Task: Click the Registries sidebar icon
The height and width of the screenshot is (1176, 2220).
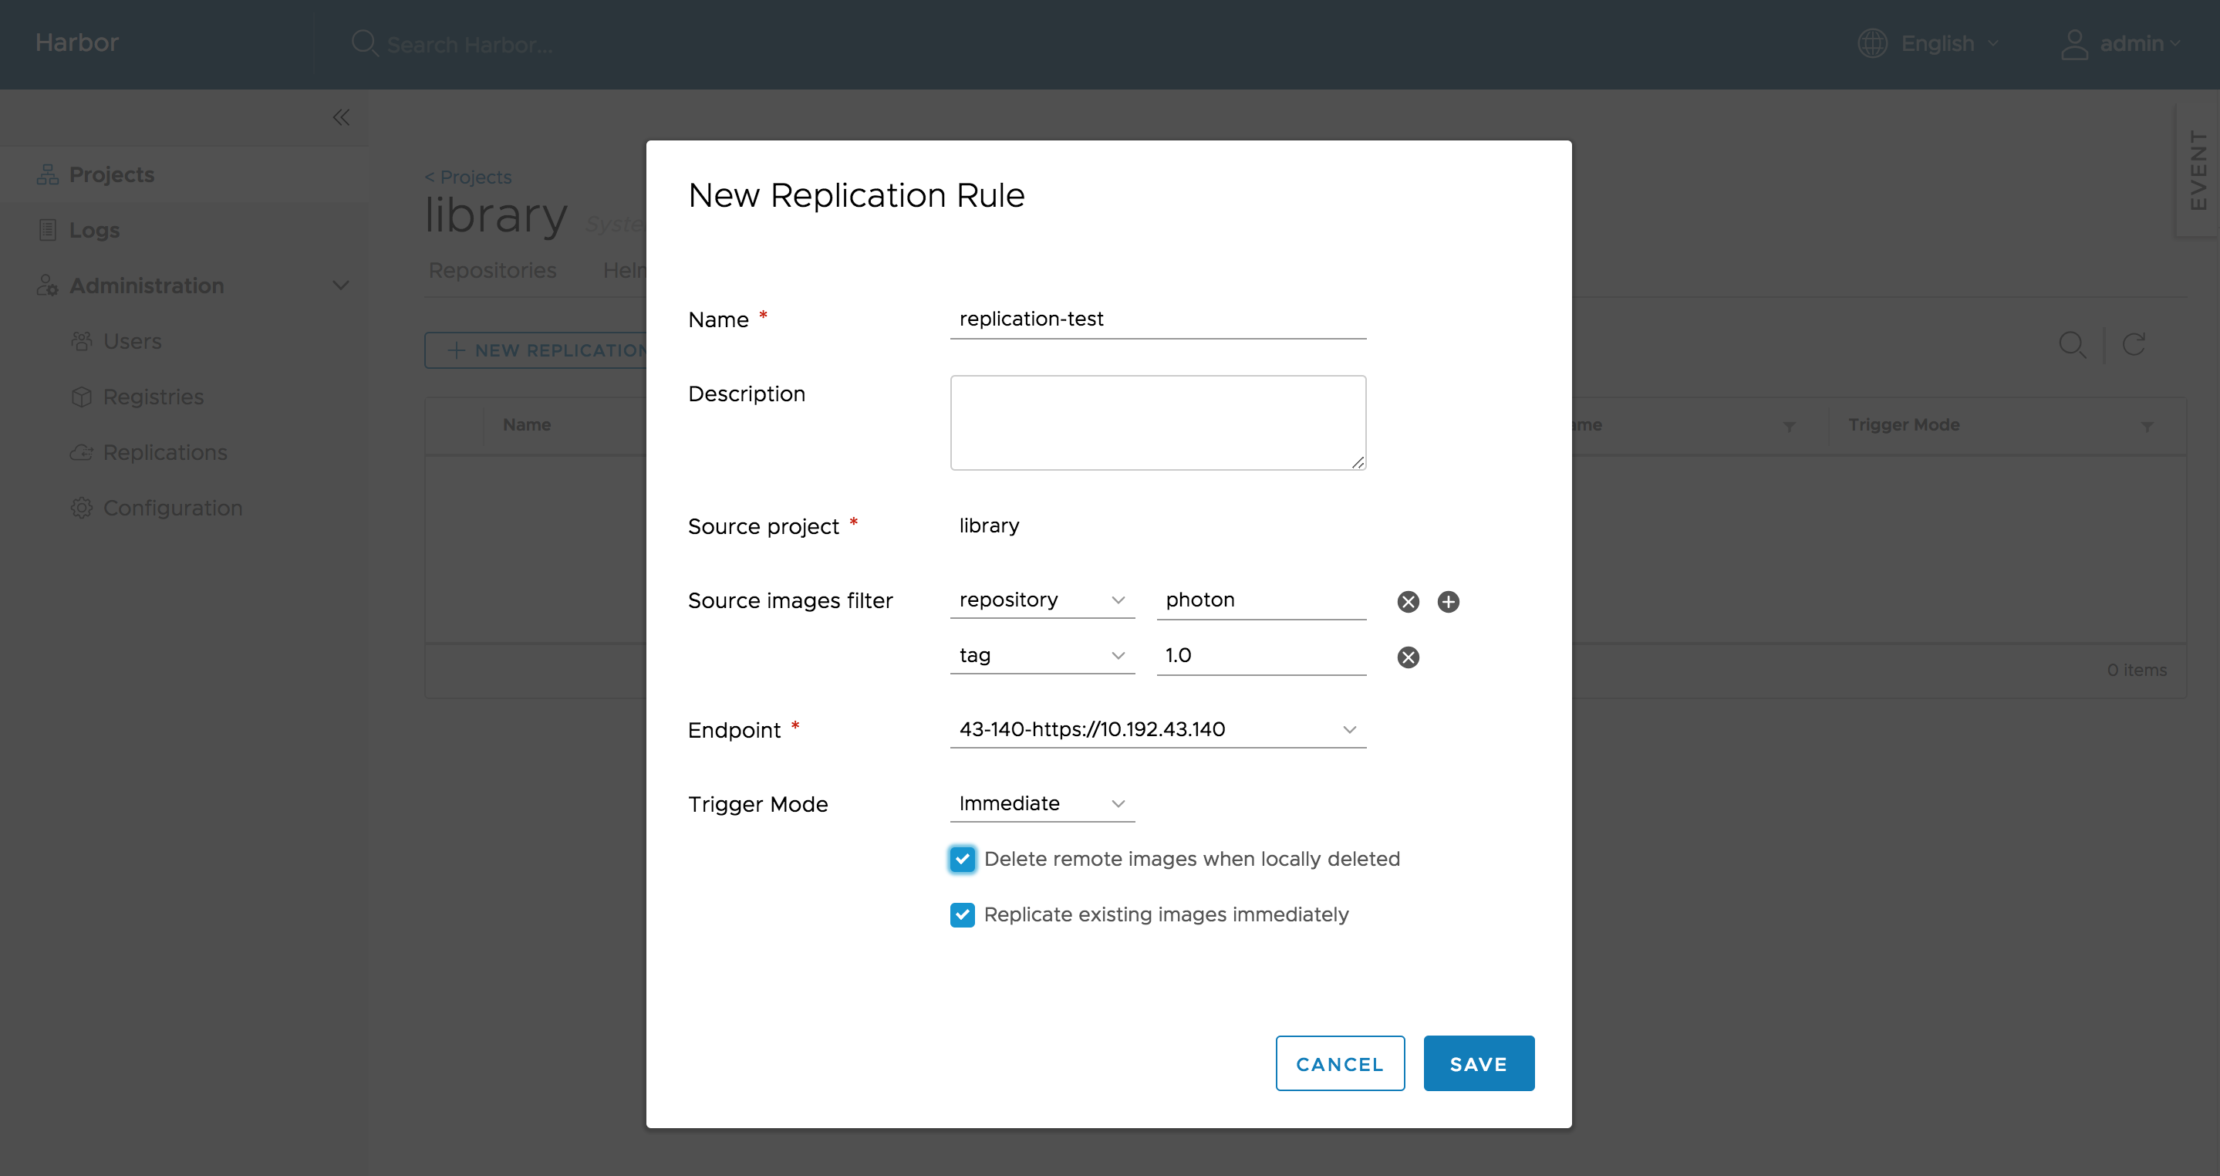Action: pyautogui.click(x=83, y=397)
